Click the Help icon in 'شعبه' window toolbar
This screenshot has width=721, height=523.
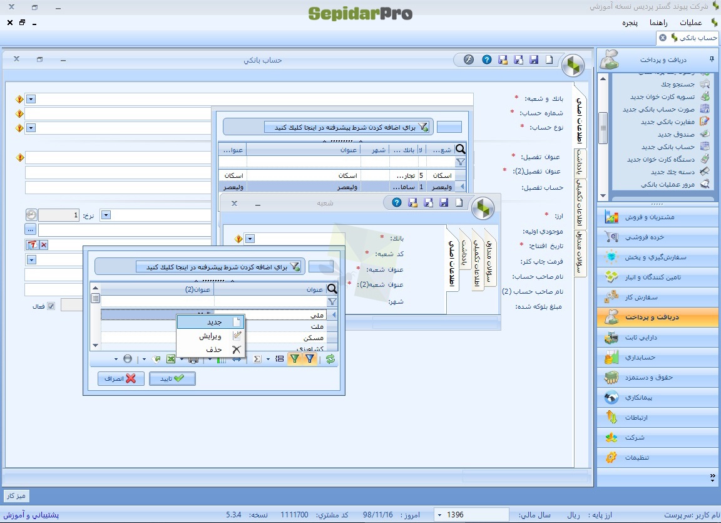pos(397,203)
